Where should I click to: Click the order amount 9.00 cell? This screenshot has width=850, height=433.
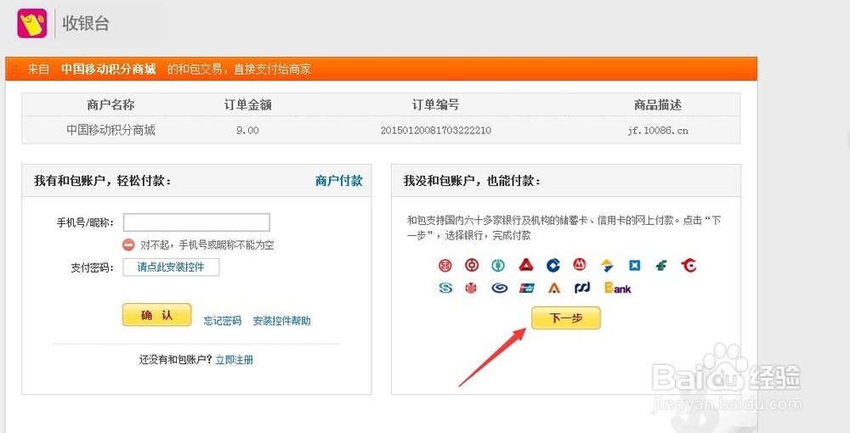247,131
